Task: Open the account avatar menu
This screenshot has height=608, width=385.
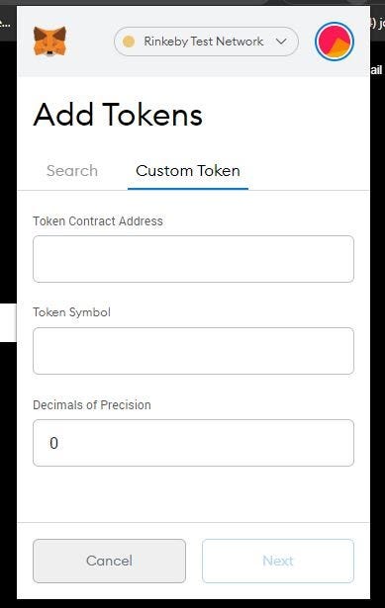Action: click(x=335, y=42)
